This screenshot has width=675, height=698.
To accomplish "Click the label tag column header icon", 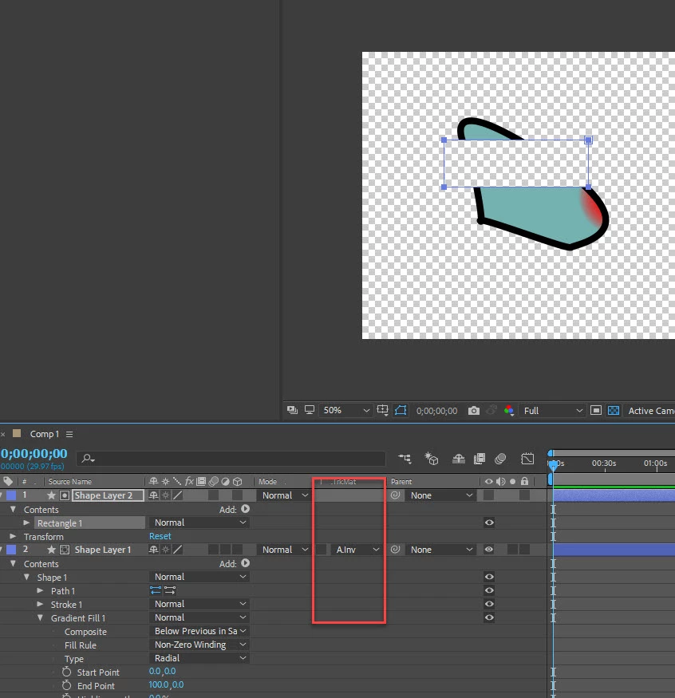I will coord(8,481).
